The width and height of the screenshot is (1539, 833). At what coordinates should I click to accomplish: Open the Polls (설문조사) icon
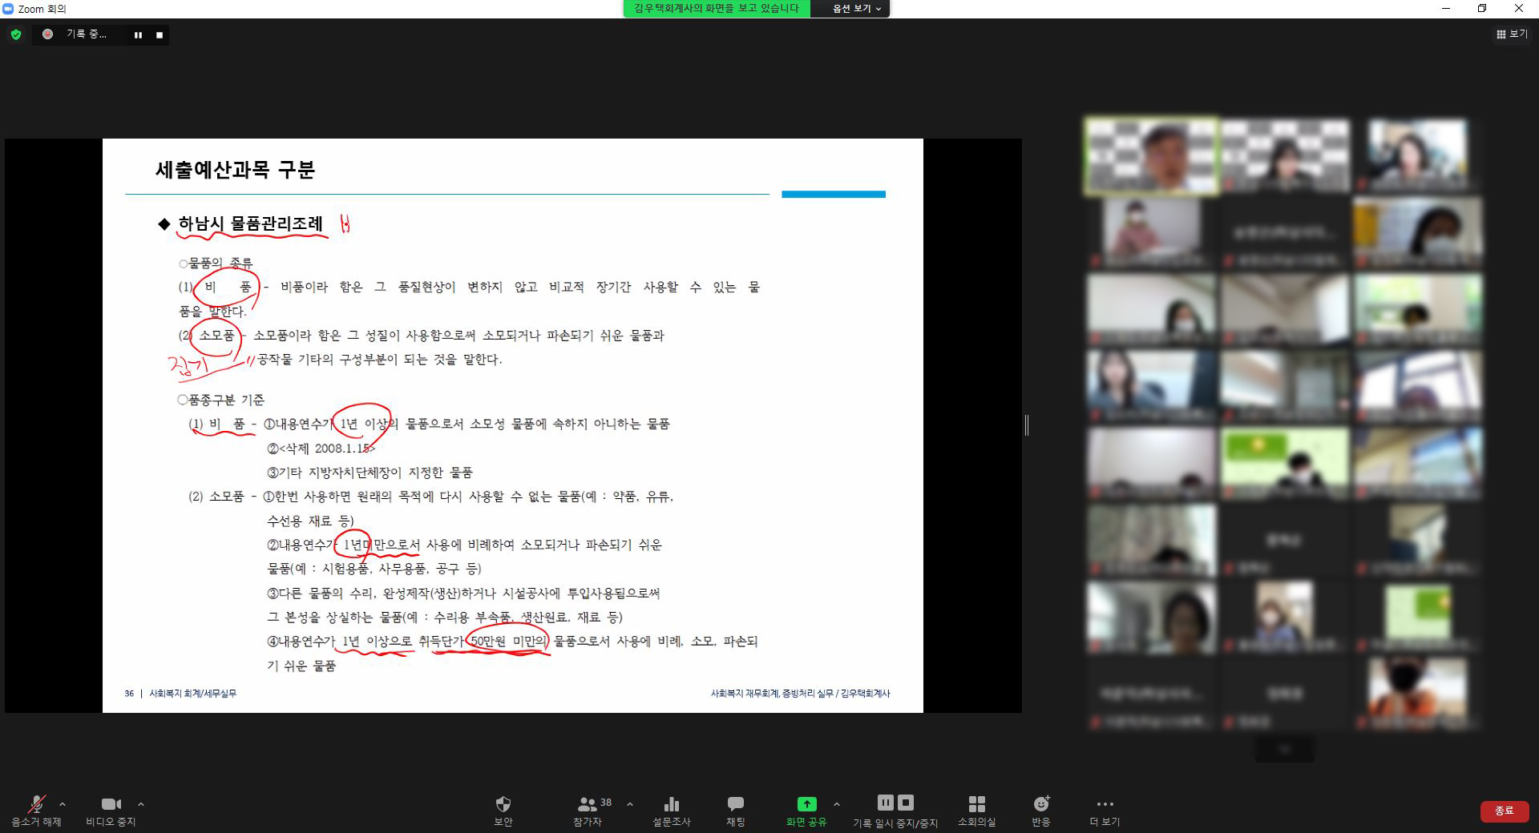click(x=671, y=805)
